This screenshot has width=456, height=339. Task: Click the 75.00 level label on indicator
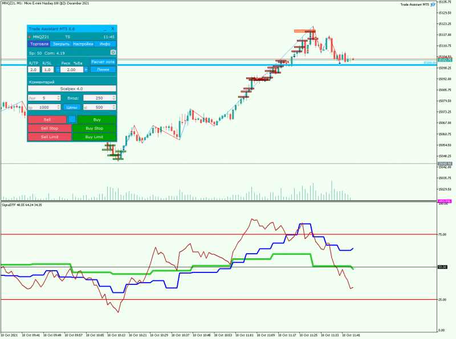(x=442, y=234)
